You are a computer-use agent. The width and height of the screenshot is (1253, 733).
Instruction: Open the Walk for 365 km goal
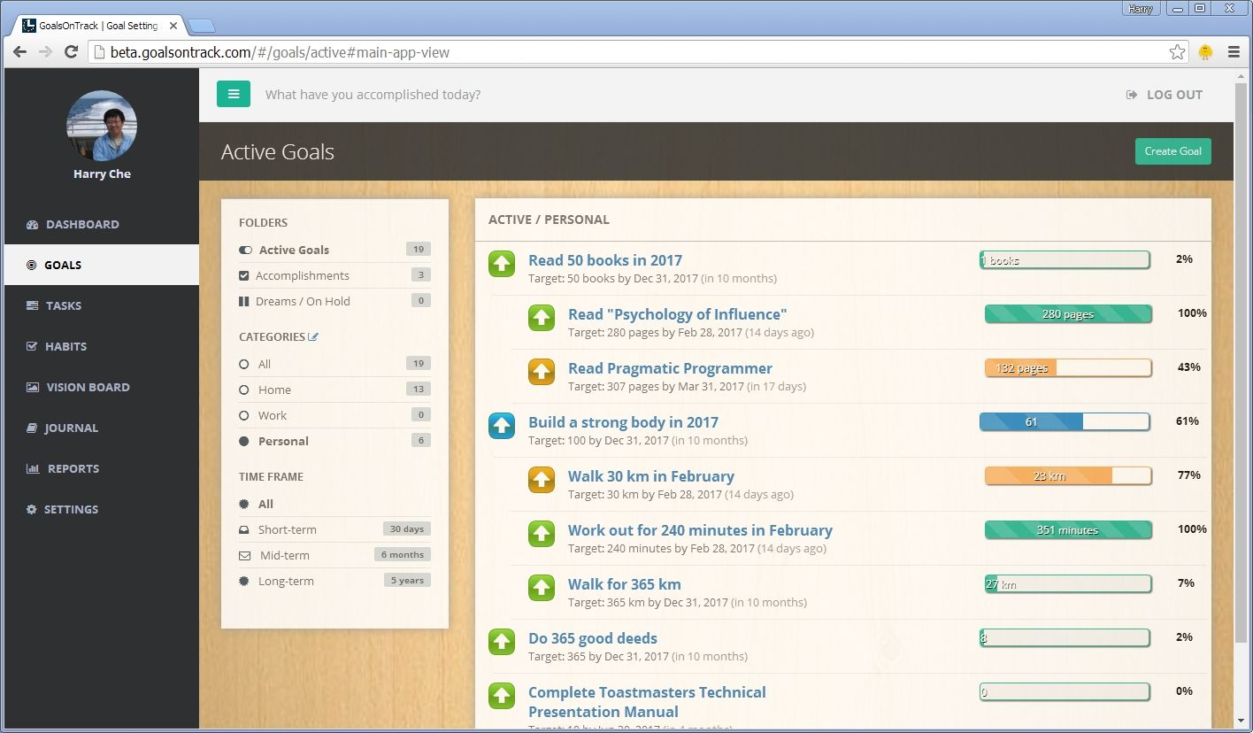624,584
